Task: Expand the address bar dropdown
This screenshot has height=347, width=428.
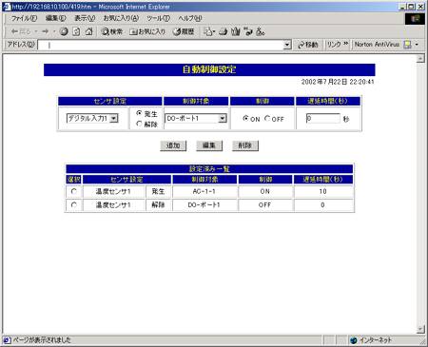Action: click(287, 45)
